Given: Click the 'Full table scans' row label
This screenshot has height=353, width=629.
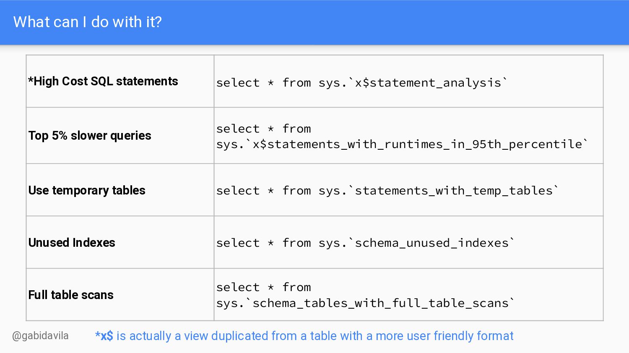Looking at the screenshot, I should pyautogui.click(x=71, y=295).
